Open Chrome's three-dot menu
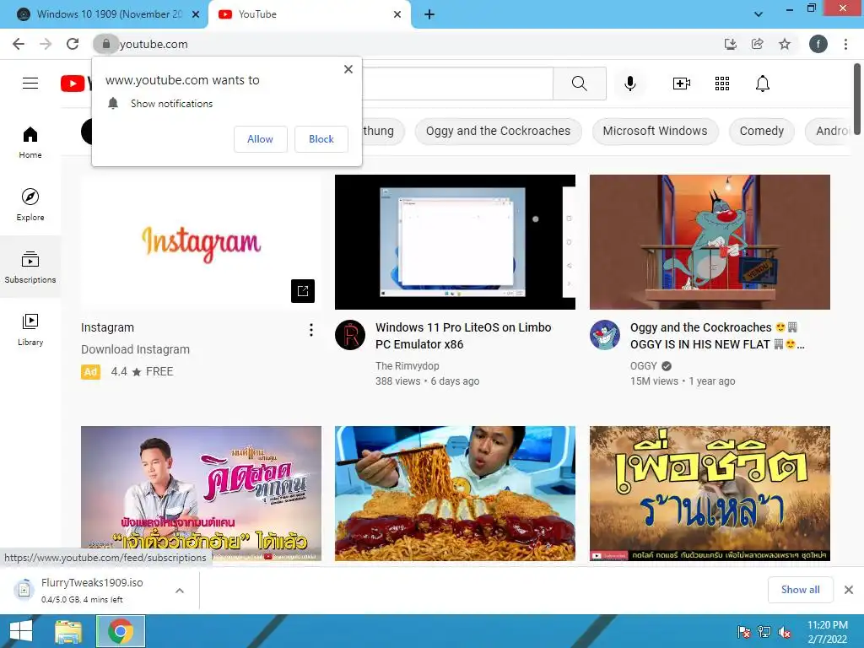 point(845,44)
